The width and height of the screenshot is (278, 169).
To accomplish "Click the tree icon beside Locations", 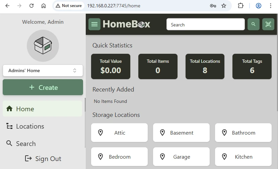I will pyautogui.click(x=9, y=126).
